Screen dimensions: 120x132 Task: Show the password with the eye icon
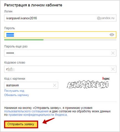coord(112,35)
